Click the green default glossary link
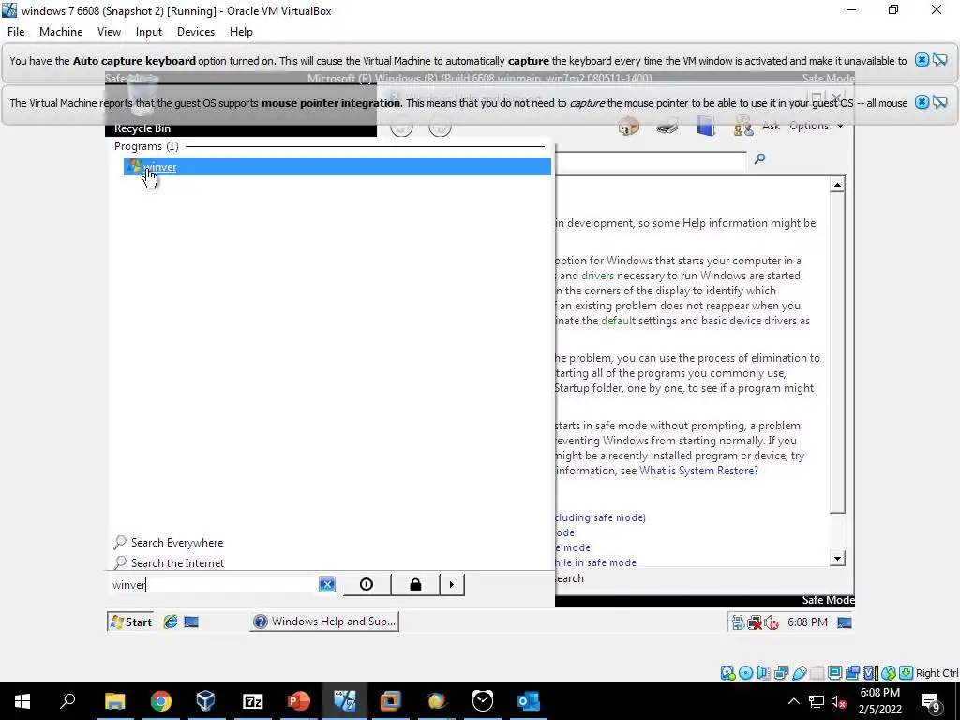Screen dimensions: 960x720 pyautogui.click(x=619, y=321)
